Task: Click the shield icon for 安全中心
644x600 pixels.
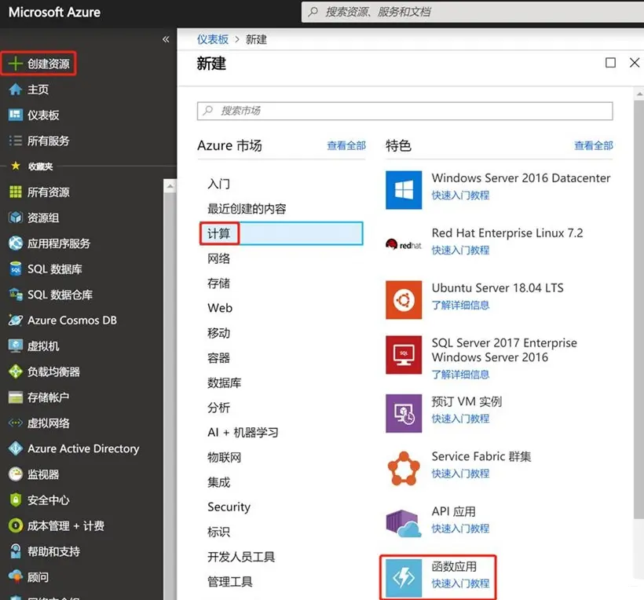Action: click(15, 499)
